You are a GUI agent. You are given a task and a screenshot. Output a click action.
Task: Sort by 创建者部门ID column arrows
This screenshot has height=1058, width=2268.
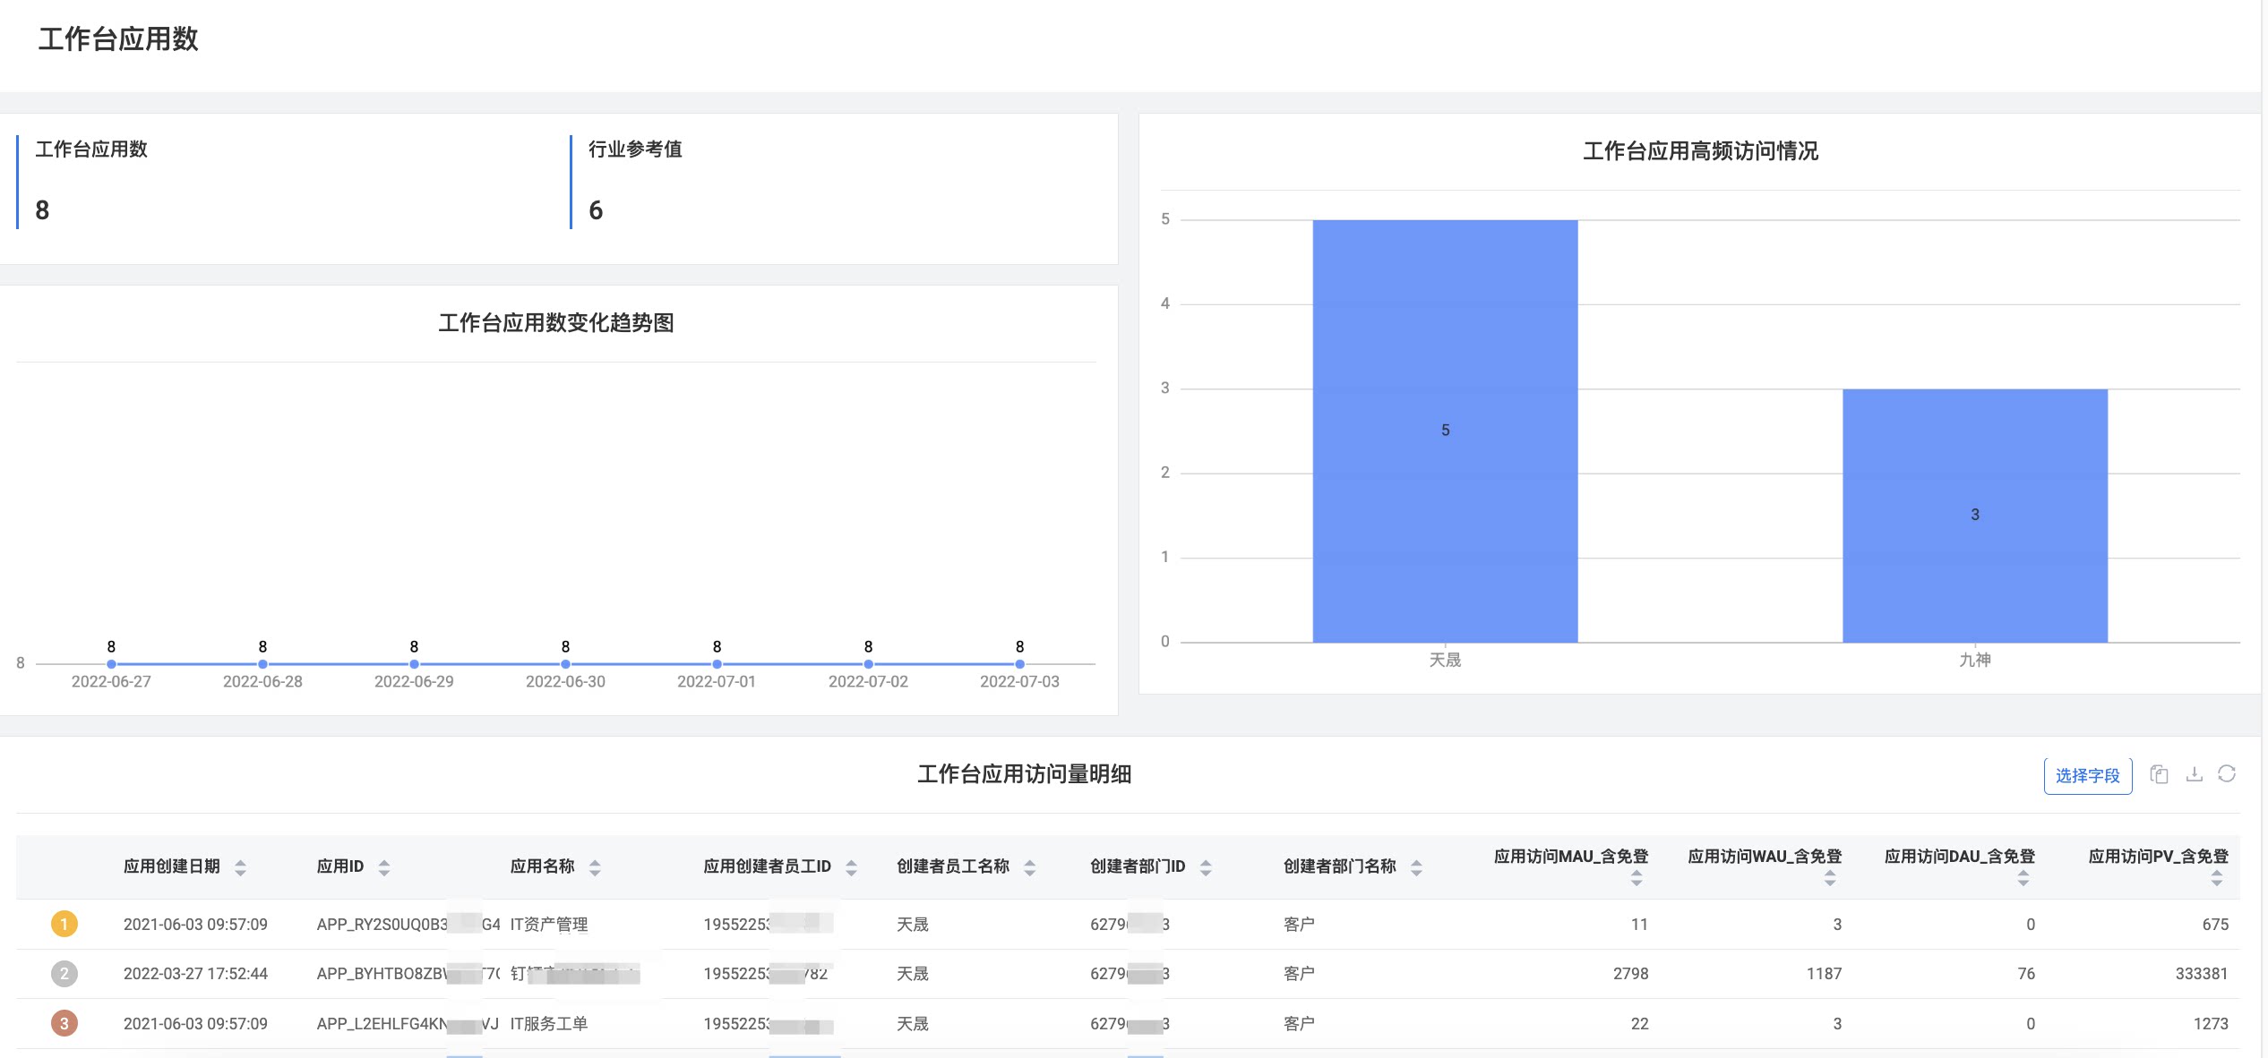tap(1206, 867)
